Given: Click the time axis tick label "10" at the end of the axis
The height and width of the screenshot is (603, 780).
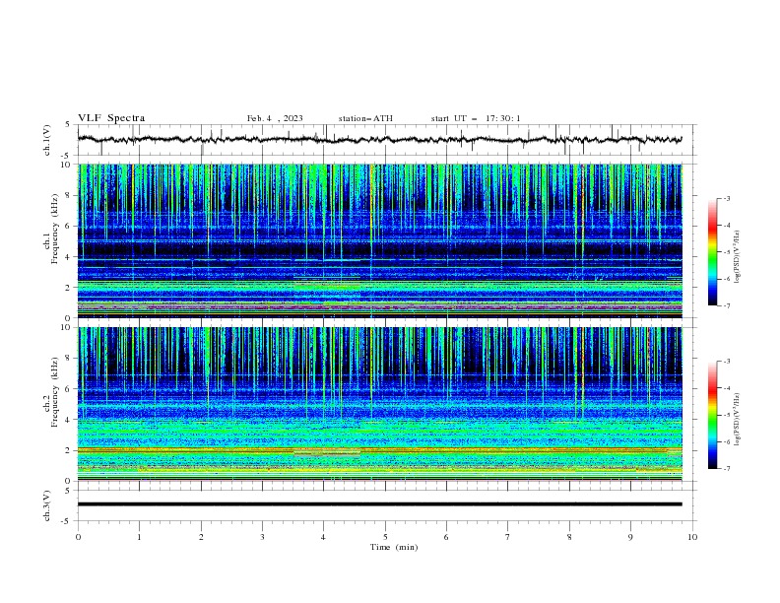Looking at the screenshot, I should point(692,537).
